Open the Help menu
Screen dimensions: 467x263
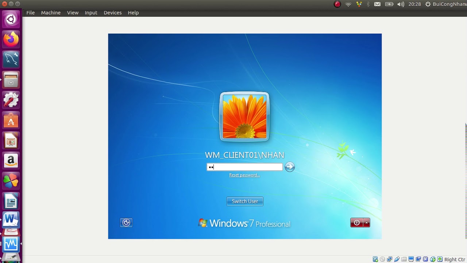[x=133, y=12]
